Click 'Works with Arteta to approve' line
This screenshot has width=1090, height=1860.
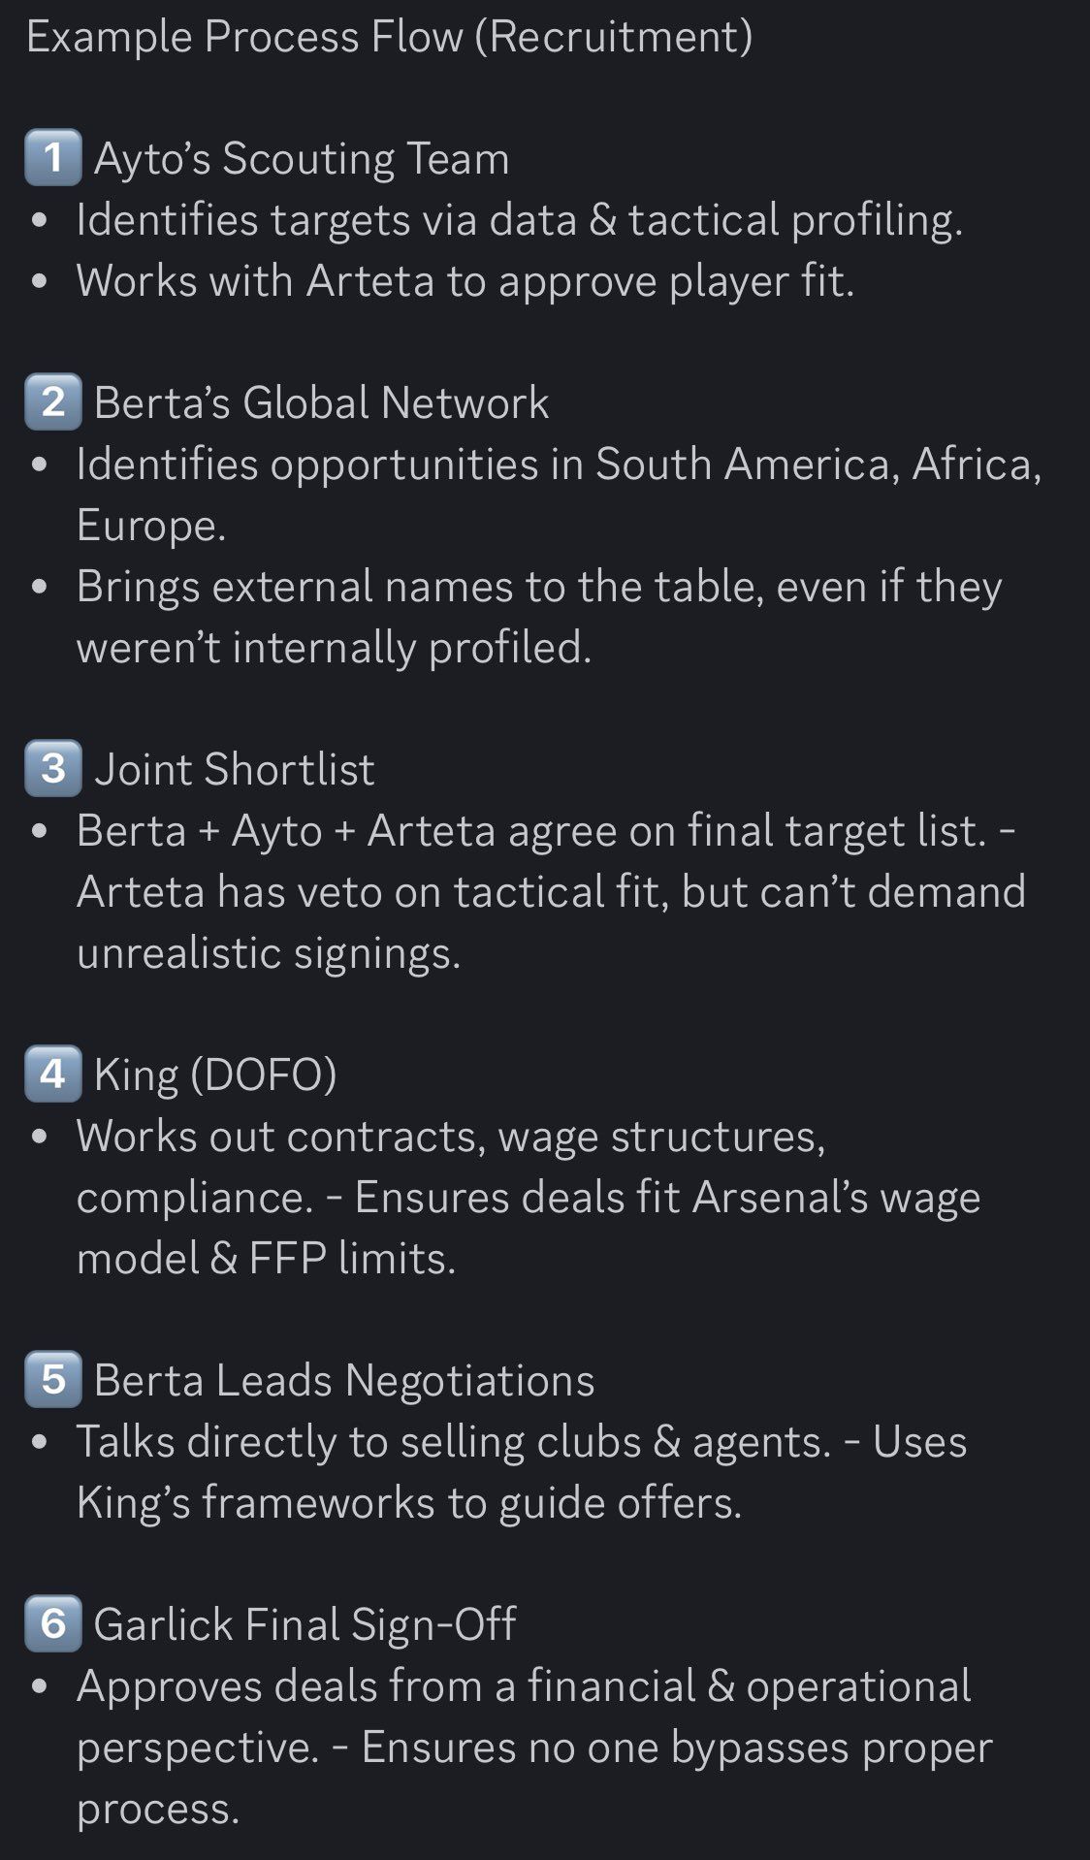[x=465, y=281]
